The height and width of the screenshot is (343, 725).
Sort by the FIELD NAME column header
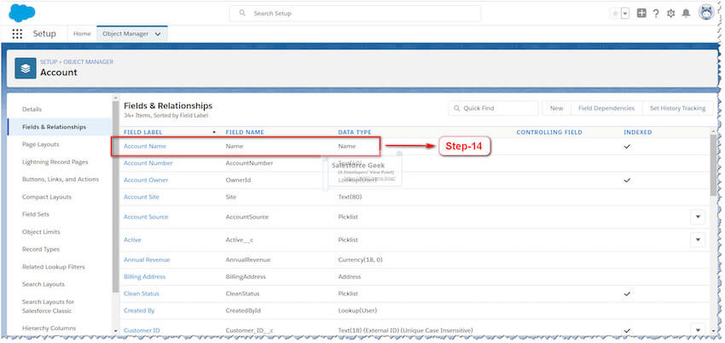coord(245,132)
